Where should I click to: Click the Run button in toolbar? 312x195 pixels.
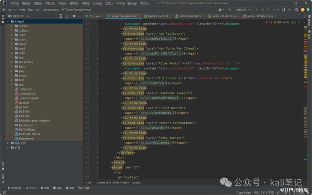(257, 10)
